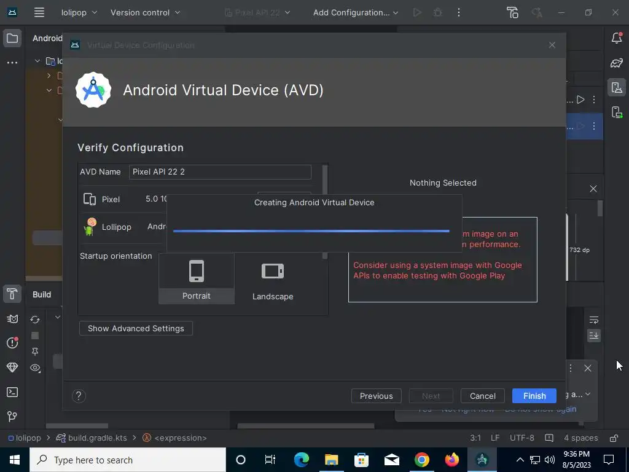This screenshot has height=472, width=629.
Task: Open Add Configuration dropdown
Action: tap(356, 12)
